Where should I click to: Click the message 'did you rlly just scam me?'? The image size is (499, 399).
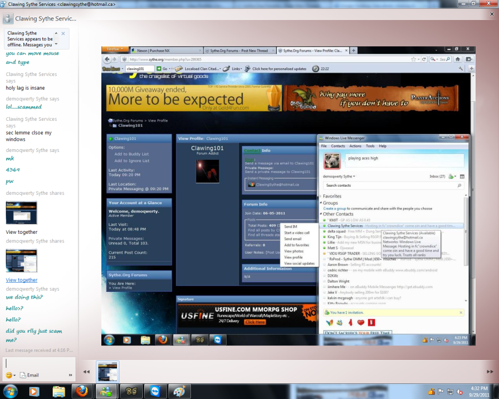click(x=34, y=335)
